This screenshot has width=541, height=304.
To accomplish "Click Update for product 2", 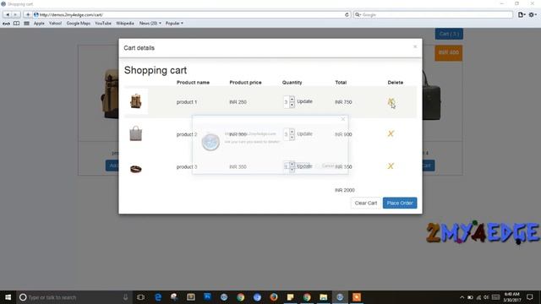I will click(x=304, y=133).
